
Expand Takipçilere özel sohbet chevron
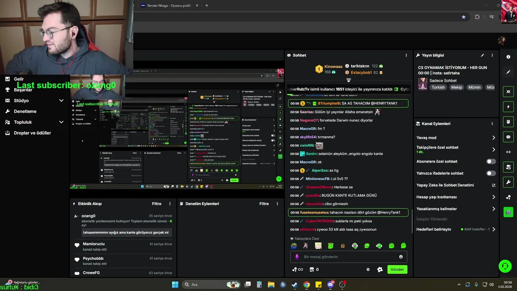(493, 150)
